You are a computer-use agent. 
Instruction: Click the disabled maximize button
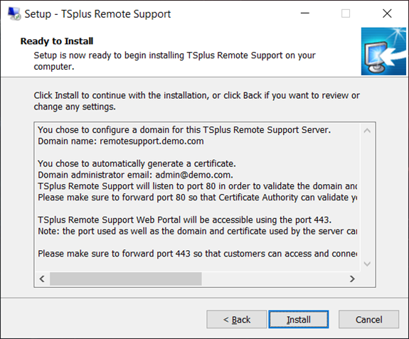click(x=346, y=13)
